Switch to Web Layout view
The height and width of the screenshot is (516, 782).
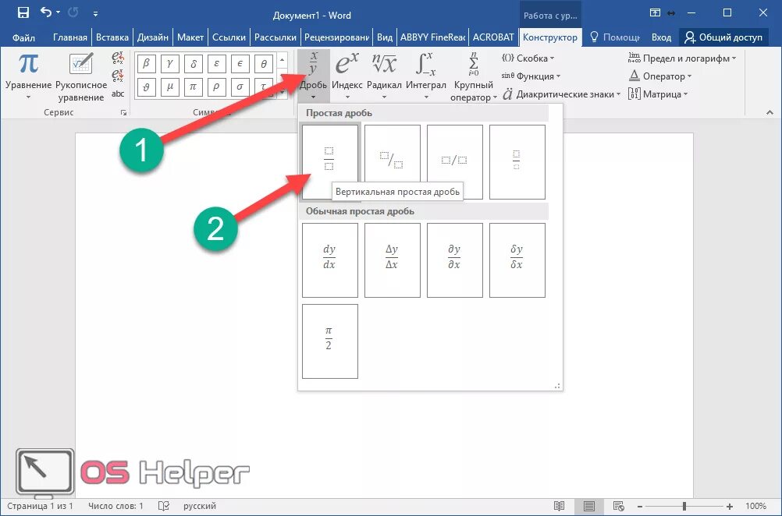point(618,506)
